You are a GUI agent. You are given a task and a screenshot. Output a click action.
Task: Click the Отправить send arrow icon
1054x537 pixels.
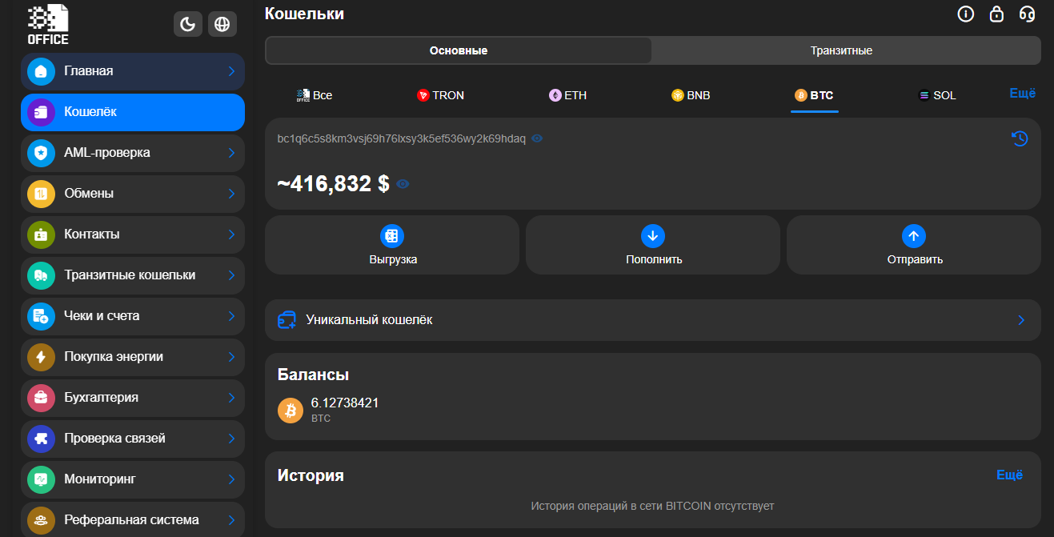(914, 235)
